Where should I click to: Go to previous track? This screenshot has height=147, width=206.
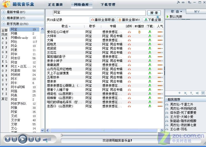click(14, 139)
